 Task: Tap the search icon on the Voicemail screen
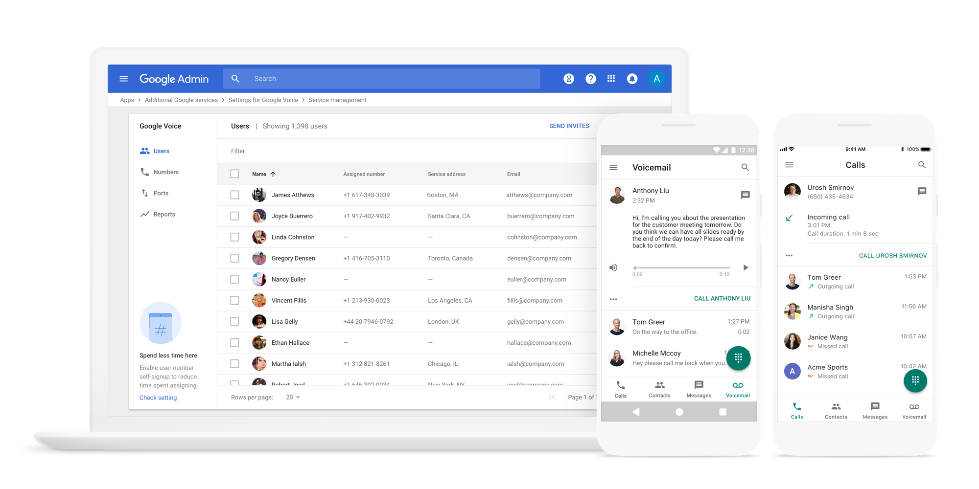point(745,168)
